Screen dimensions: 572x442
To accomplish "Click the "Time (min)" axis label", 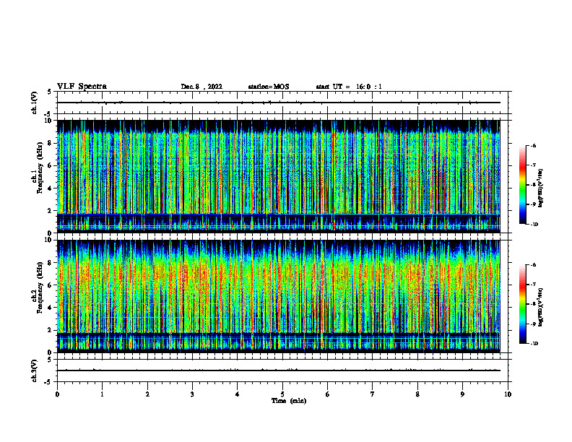I will click(289, 401).
